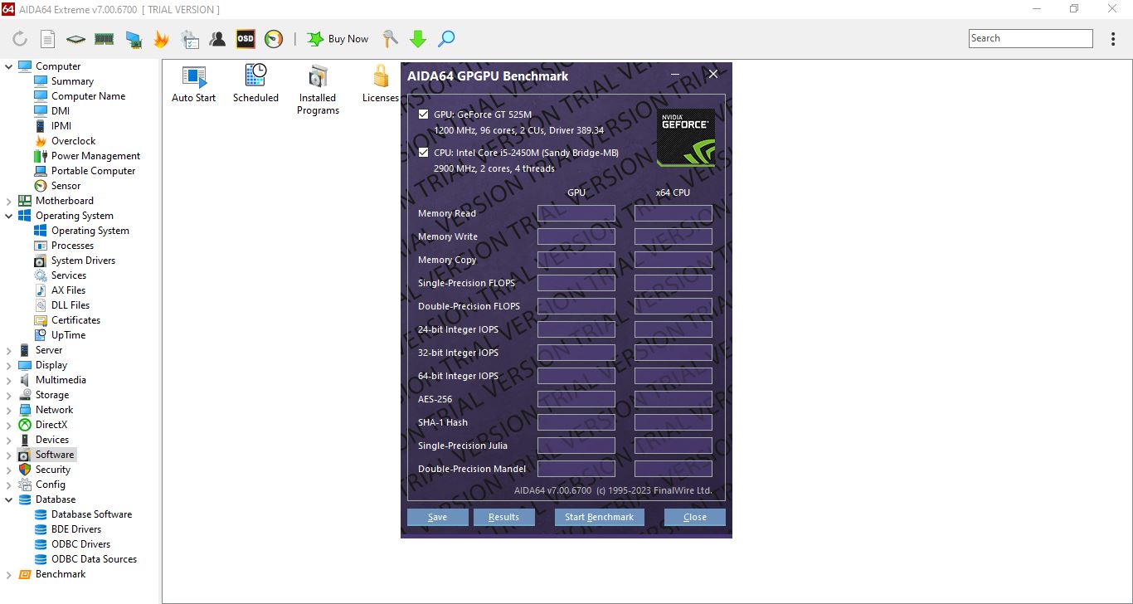The height and width of the screenshot is (604, 1133).
Task: Open the Installed Programs icon
Action: pos(318,90)
